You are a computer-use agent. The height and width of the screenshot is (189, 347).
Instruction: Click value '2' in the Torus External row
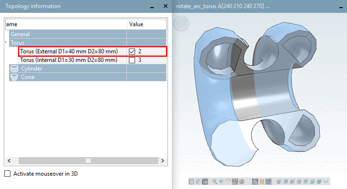140,51
